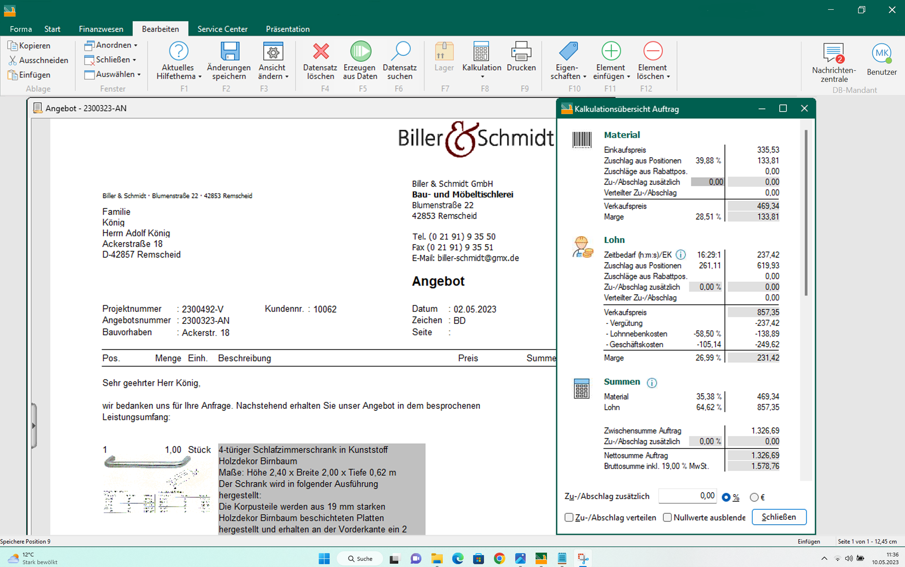This screenshot has height=567, width=905.
Task: Click the Schließen button in Kalkulationsübersicht
Action: coord(779,517)
